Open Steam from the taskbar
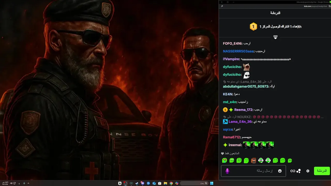Viewport: 331px width, 186px height. click(x=137, y=183)
